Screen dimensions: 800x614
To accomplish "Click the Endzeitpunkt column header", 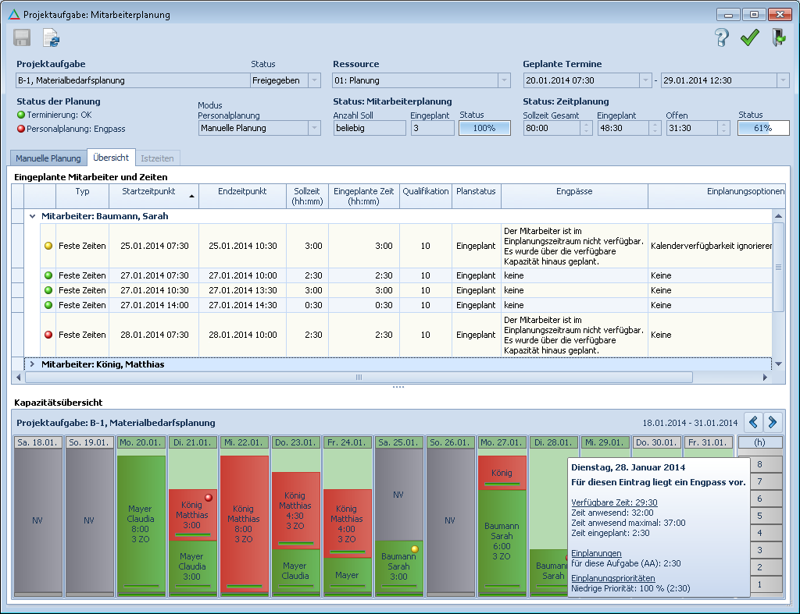I will click(x=242, y=191).
